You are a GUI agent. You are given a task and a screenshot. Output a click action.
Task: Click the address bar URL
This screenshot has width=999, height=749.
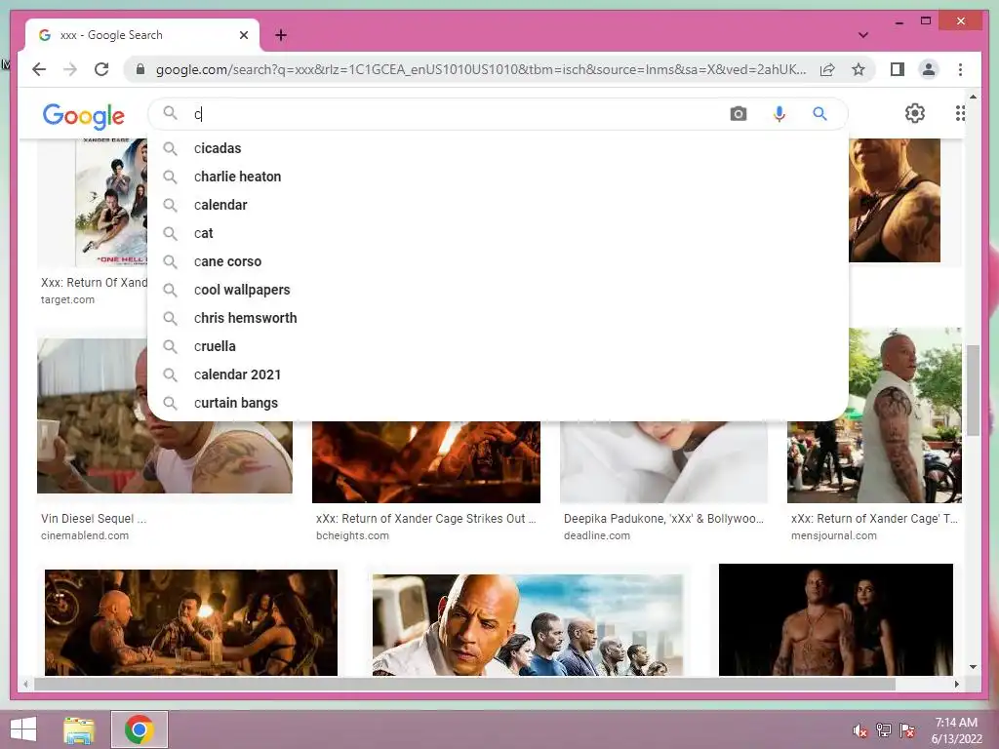tap(481, 69)
